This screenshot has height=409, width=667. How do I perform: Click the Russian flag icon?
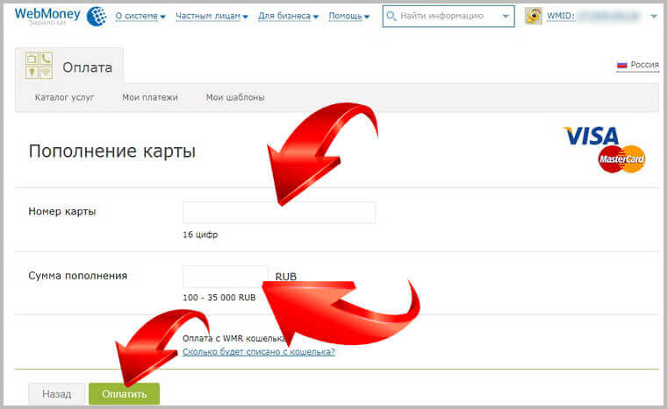tap(622, 65)
